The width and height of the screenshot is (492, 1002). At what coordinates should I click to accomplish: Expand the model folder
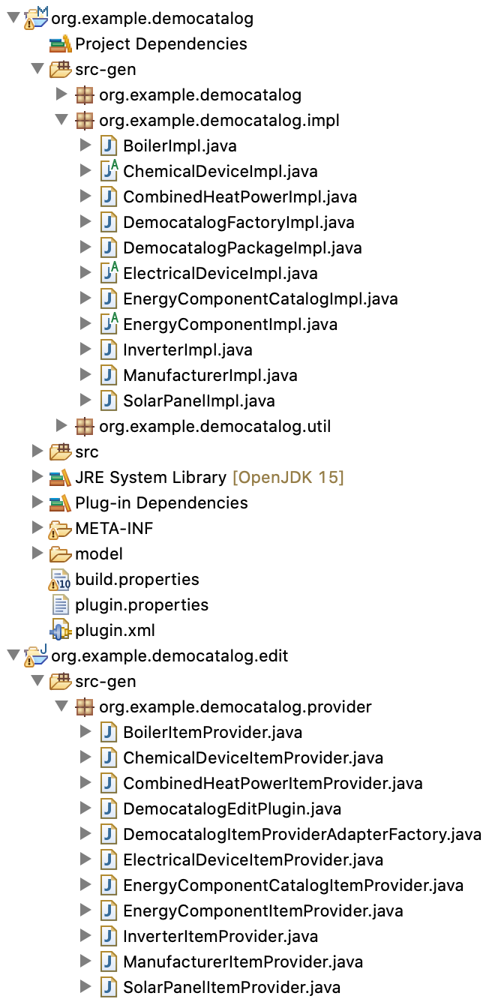pos(37,553)
